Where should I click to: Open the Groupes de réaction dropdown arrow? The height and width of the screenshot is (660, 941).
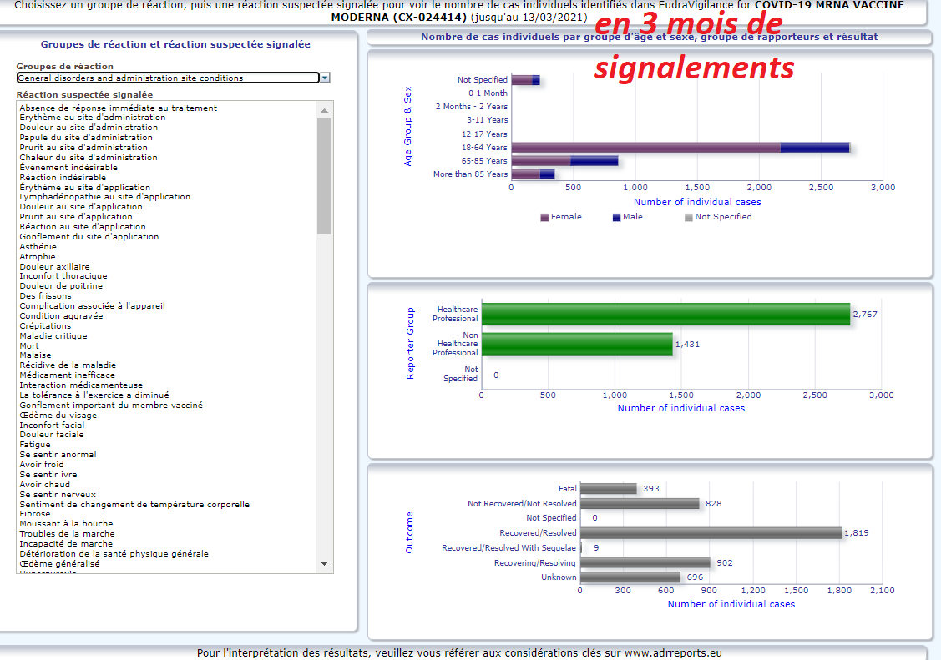coord(325,78)
